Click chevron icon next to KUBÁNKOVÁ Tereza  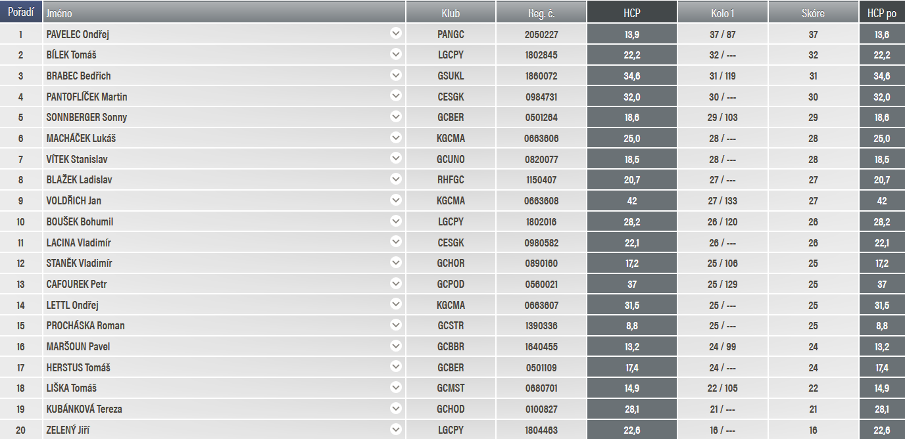click(x=395, y=408)
